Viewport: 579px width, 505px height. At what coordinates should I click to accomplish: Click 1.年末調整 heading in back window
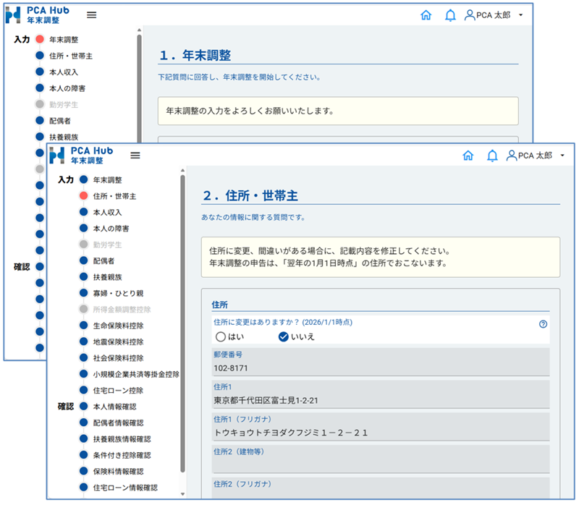(x=195, y=56)
